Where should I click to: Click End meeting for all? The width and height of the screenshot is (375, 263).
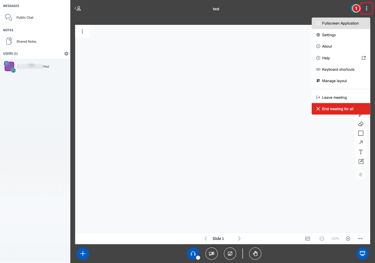coord(341,109)
